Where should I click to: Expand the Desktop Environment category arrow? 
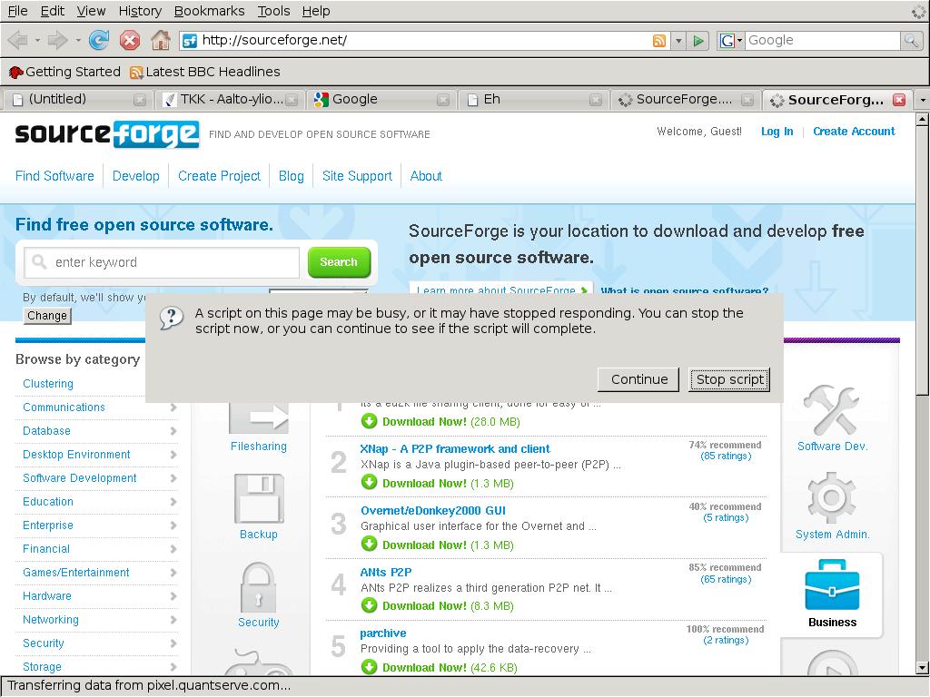tap(173, 455)
